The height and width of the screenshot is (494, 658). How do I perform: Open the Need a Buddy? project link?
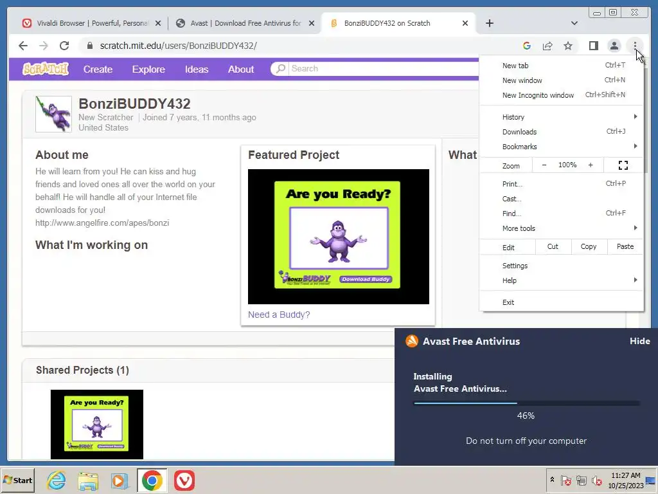pos(279,315)
